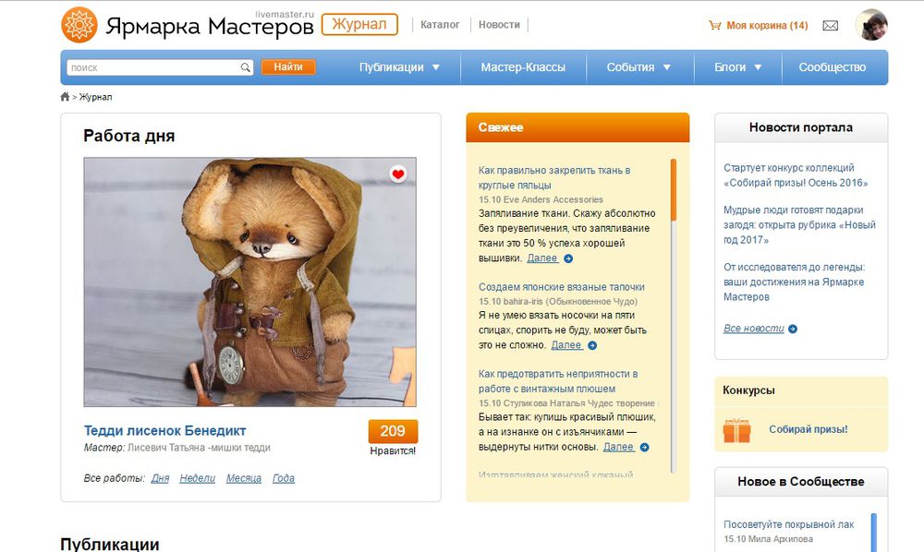Image resolution: width=924 pixels, height=552 pixels.
Task: Click the gift box icon under Конкурсы
Action: (x=736, y=429)
